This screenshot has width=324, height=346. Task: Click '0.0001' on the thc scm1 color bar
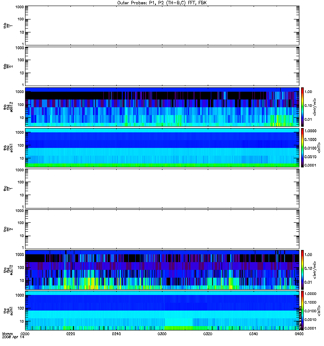(310, 328)
